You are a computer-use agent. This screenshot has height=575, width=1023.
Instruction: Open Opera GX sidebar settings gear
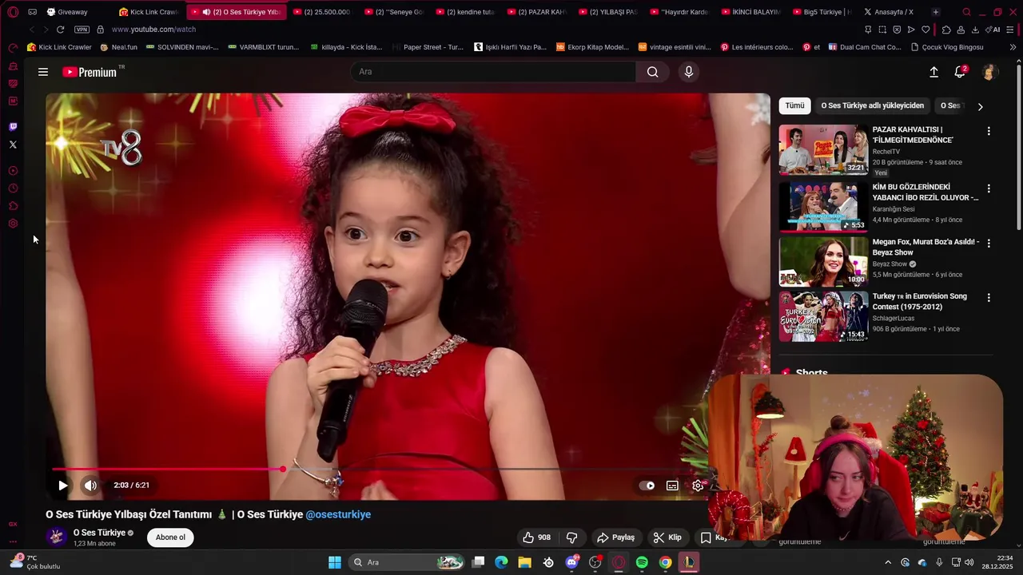[13, 224]
